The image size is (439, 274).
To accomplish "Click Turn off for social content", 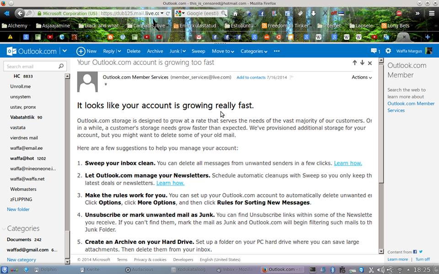I will (x=423, y=259).
